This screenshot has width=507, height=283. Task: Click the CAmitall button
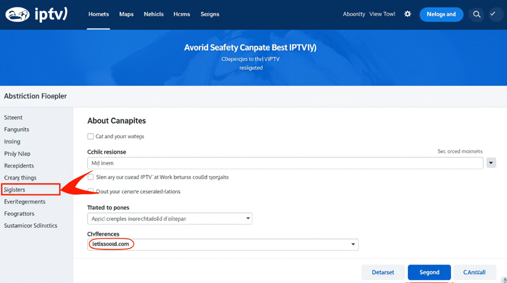474,272
